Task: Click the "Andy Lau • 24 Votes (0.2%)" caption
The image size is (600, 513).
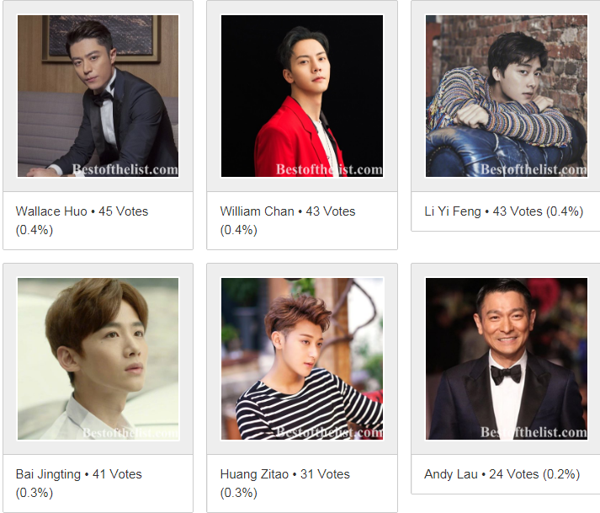Action: click(x=502, y=474)
